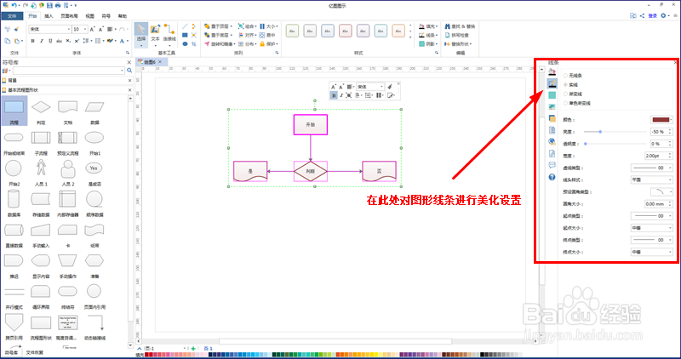Open the help question-mark icon in sidebar
The width and height of the screenshot is (681, 359).
pos(552,177)
